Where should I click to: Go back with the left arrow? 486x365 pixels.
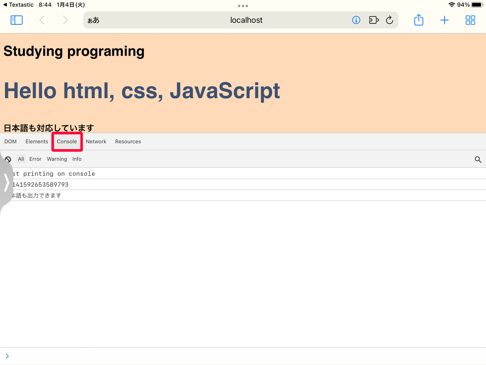click(x=42, y=20)
